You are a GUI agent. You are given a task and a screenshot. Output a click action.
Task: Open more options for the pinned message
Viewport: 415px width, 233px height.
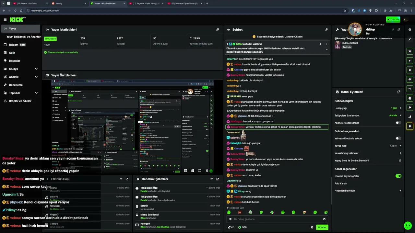[327, 44]
